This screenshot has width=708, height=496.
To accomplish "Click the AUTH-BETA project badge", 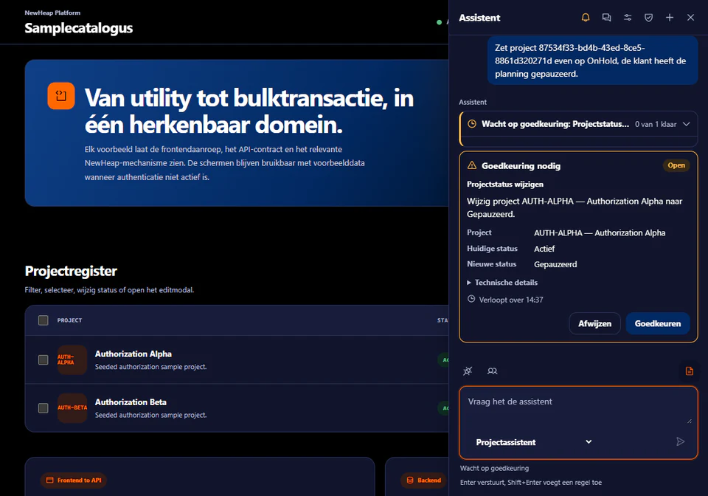I will (72, 407).
